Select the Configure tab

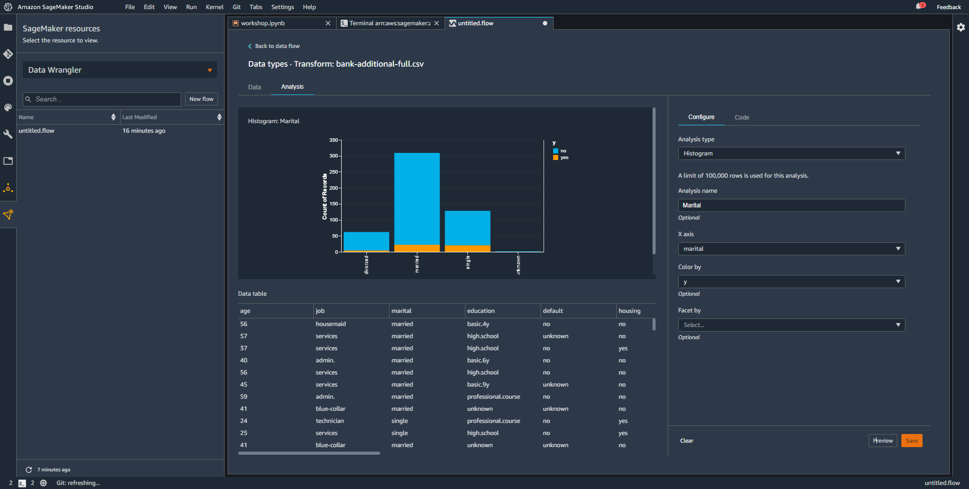(x=701, y=117)
